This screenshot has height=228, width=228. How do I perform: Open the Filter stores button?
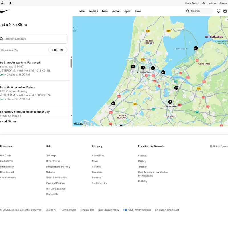click(x=58, y=50)
